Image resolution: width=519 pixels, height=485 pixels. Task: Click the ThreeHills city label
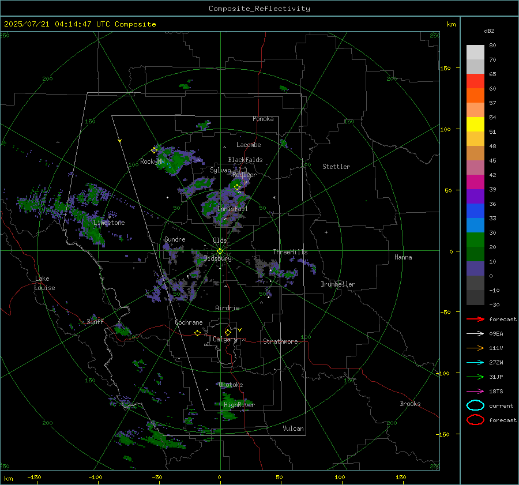coord(290,252)
